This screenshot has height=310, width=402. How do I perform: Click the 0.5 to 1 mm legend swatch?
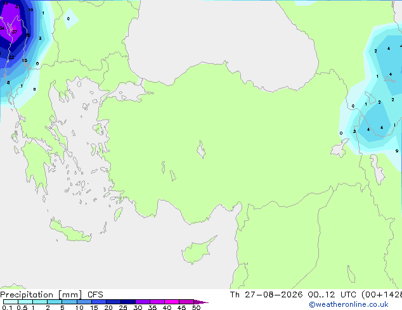point(25,302)
